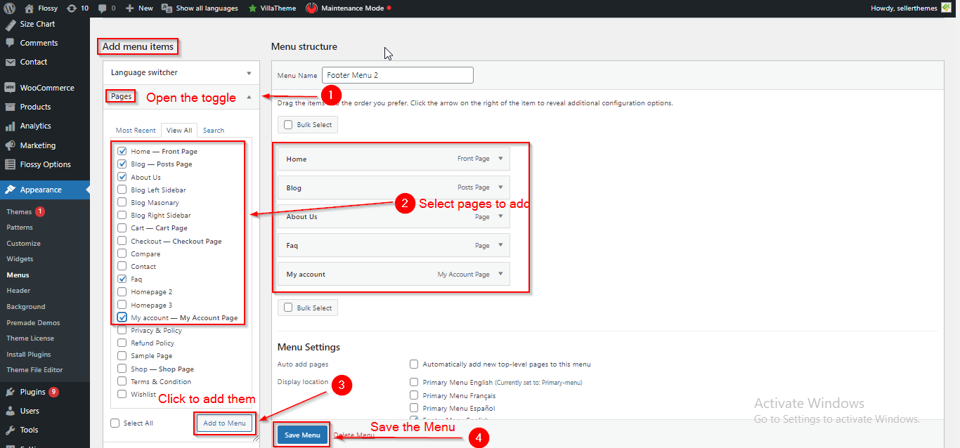
Task: Check the Compare page checkbox
Action: tap(122, 253)
